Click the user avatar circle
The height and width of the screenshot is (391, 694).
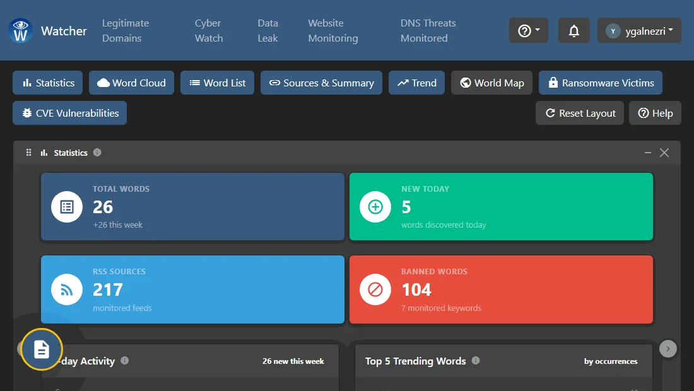(x=613, y=31)
